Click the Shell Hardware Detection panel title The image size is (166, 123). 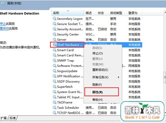coord(20,13)
